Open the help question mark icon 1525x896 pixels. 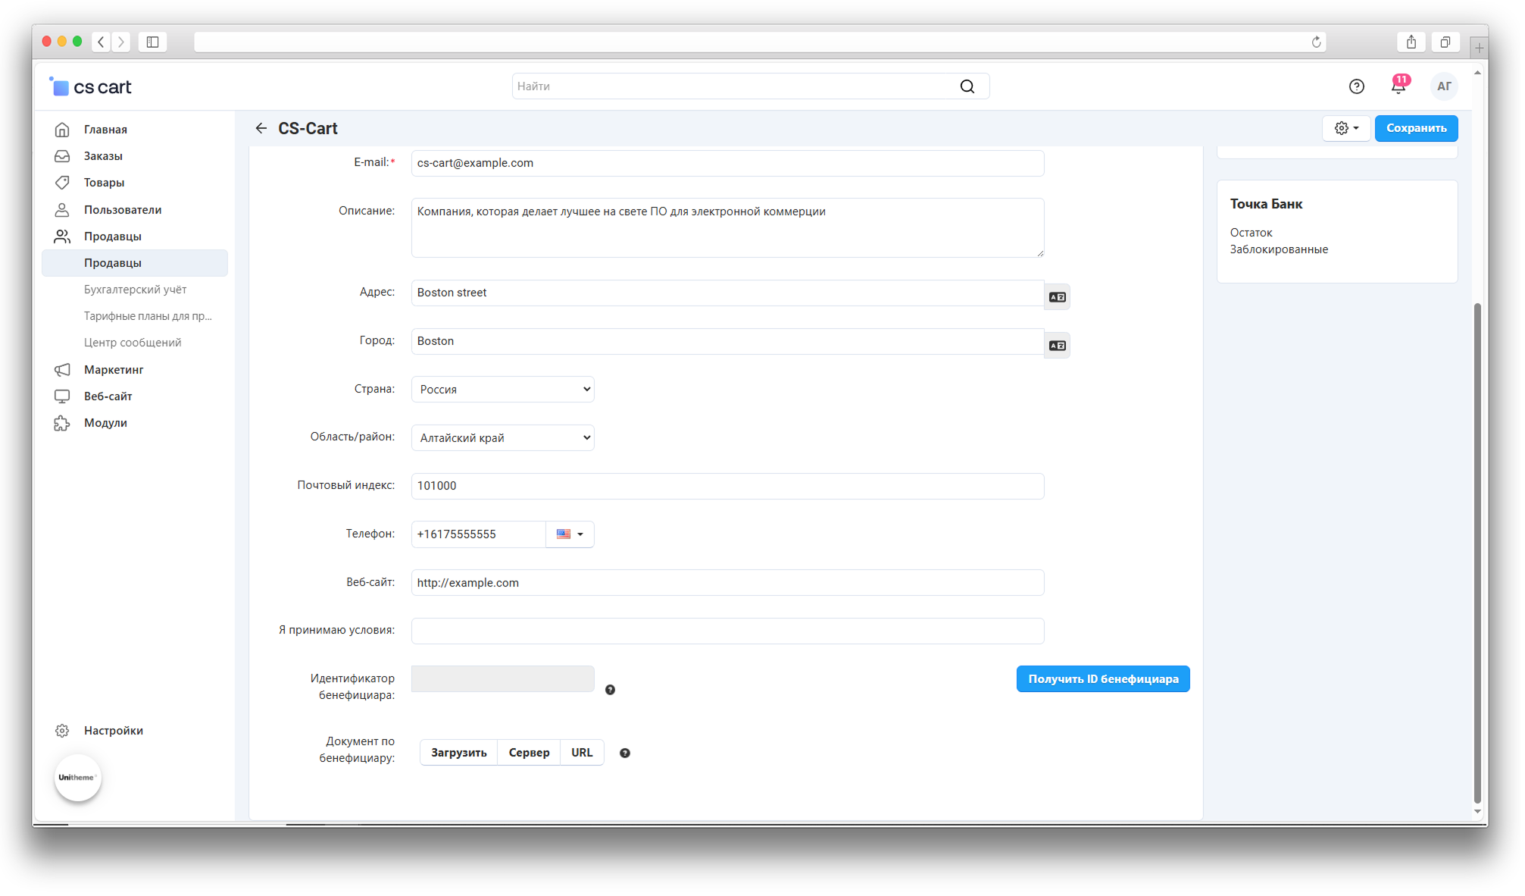coord(1356,86)
